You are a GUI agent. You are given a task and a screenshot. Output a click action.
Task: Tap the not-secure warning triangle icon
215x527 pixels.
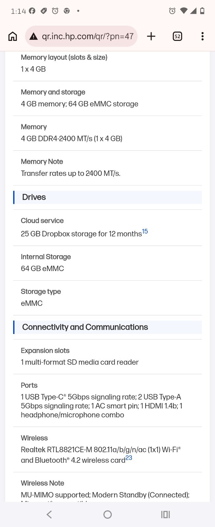tap(34, 37)
